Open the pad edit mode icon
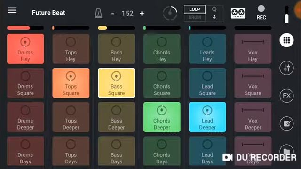Viewport: 301px width, 169px height. (x=286, y=123)
